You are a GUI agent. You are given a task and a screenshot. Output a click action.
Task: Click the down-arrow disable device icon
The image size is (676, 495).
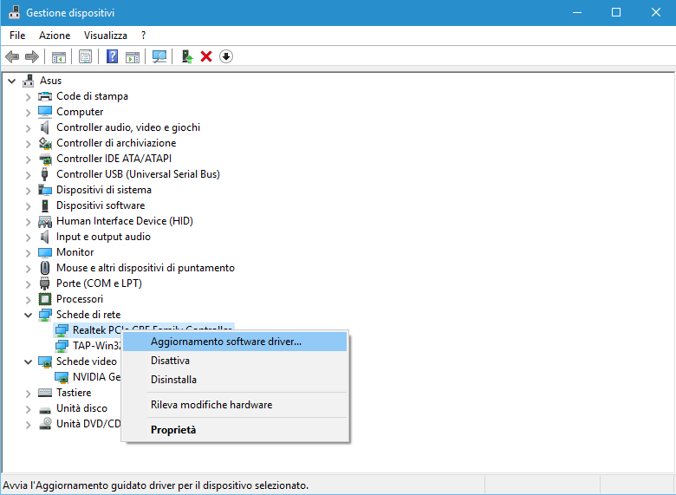coord(226,56)
